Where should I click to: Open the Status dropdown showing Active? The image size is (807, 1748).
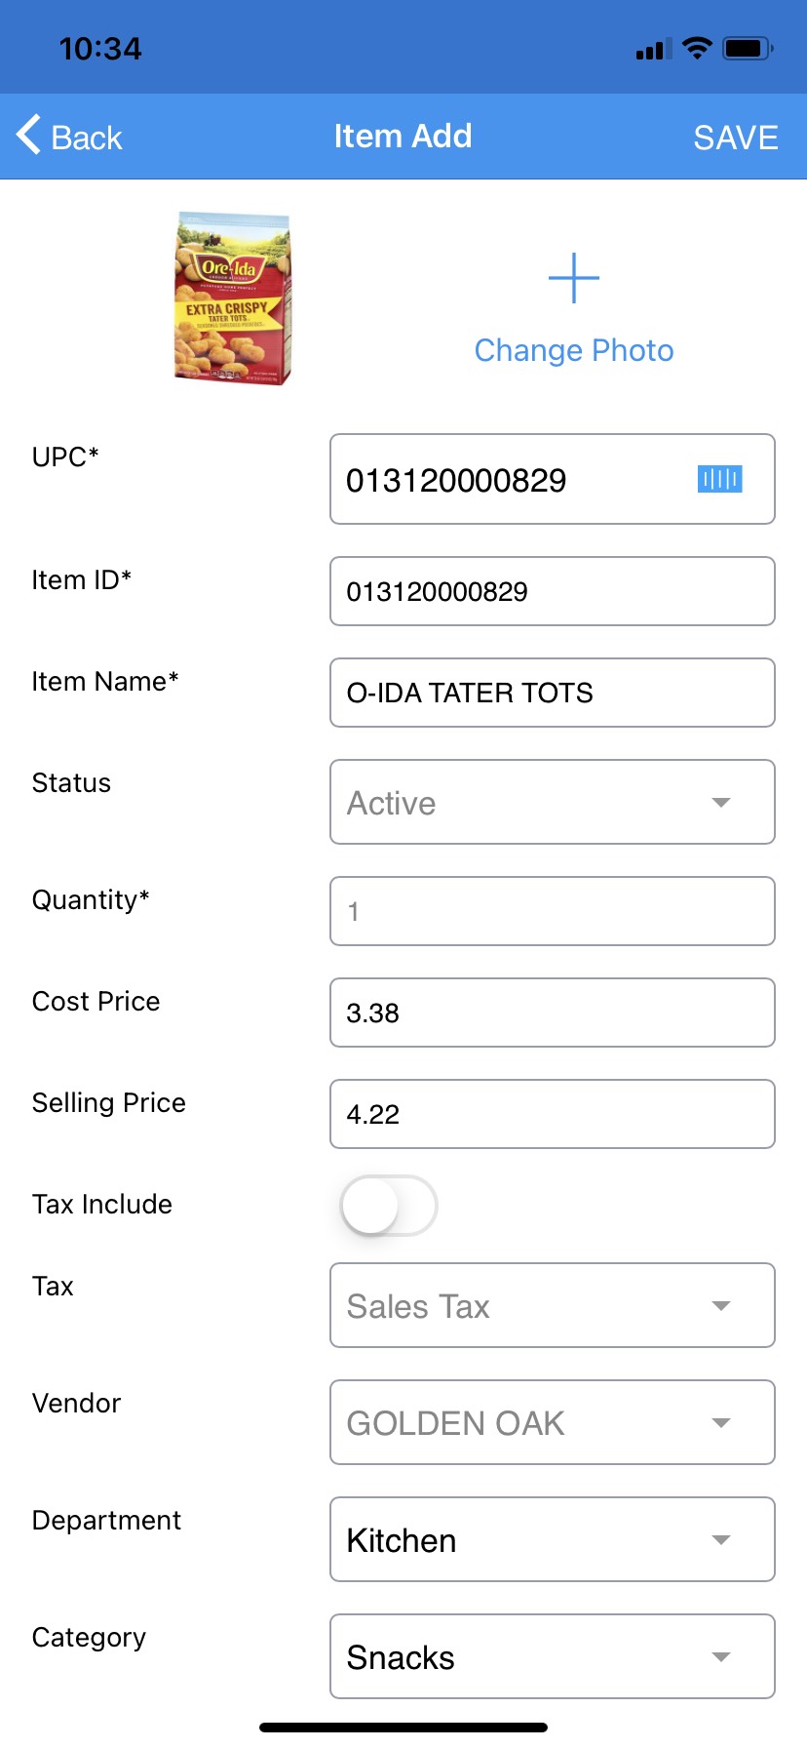552,802
